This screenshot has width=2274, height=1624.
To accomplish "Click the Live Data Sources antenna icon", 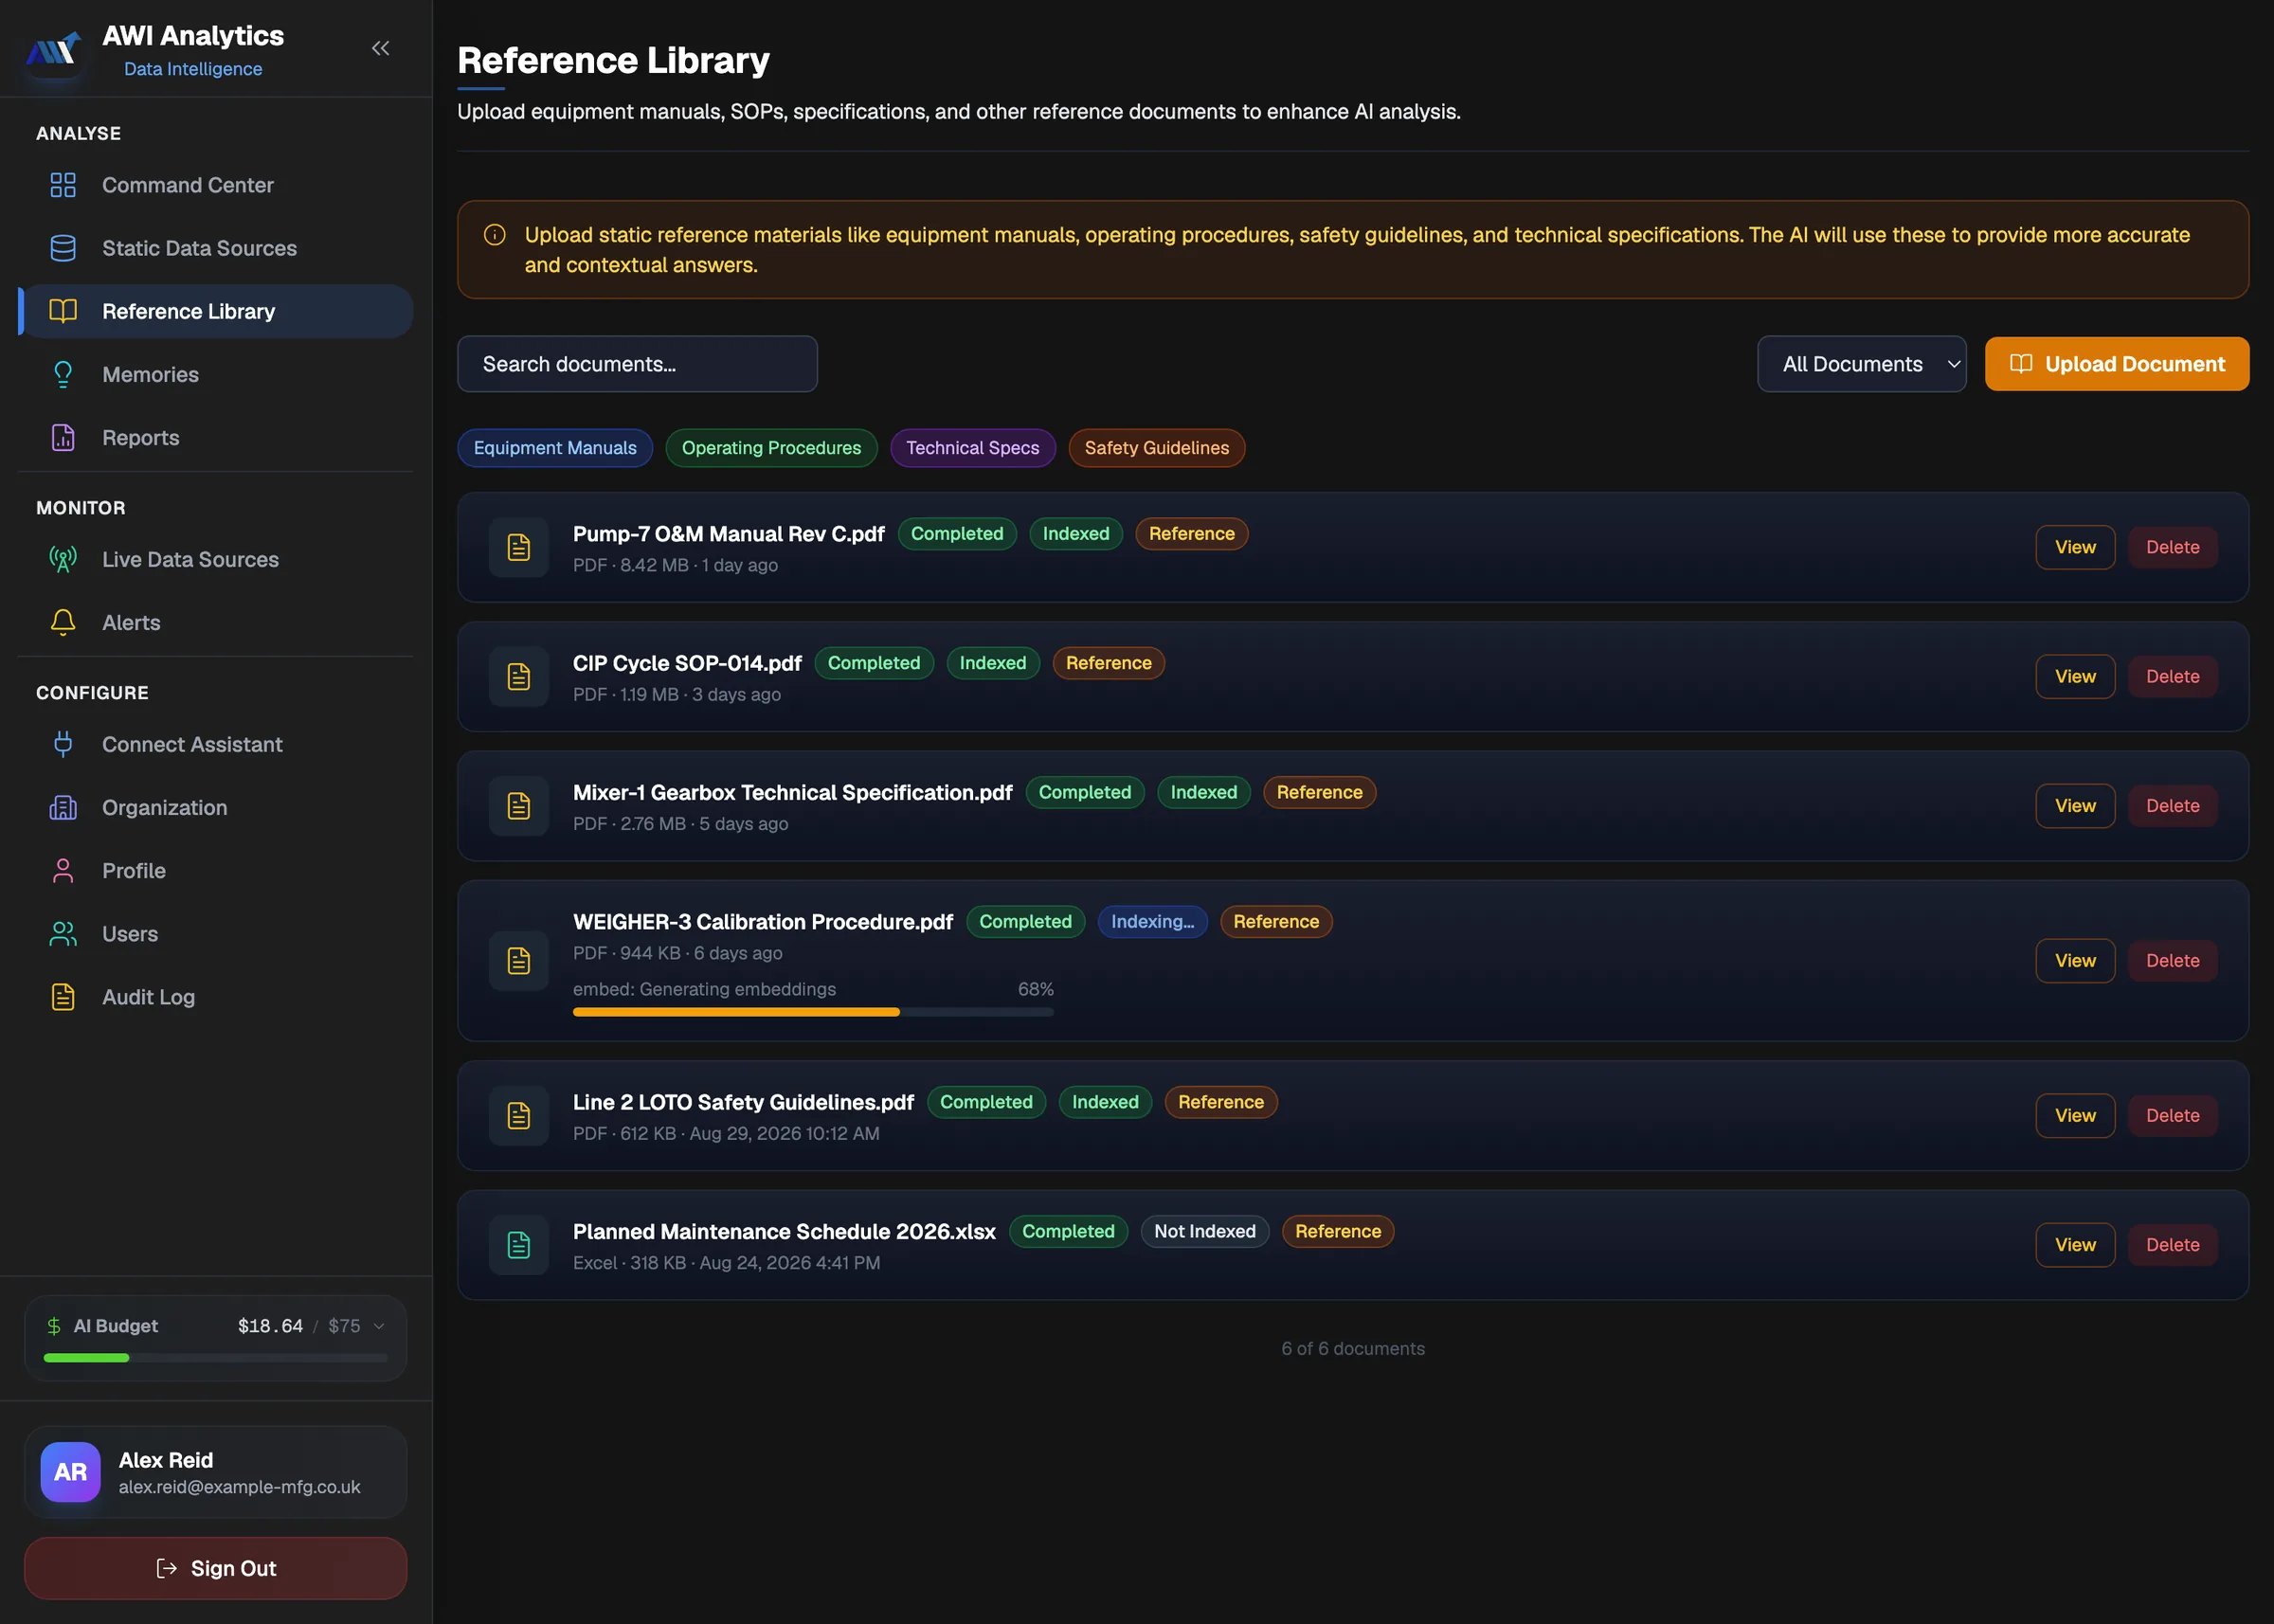I will coord(63,559).
